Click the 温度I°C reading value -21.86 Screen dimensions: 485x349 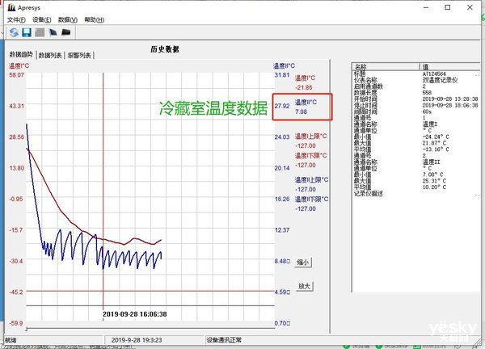pyautogui.click(x=303, y=87)
